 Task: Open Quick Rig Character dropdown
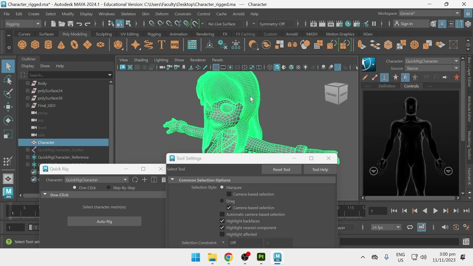pyautogui.click(x=96, y=180)
